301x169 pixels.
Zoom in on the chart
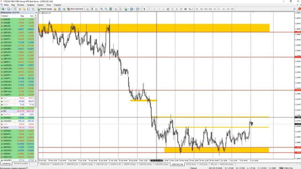point(102,9)
